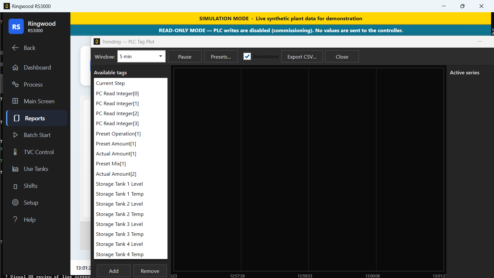Select Actual Amount[1] tag
The width and height of the screenshot is (494, 278).
pos(131,154)
